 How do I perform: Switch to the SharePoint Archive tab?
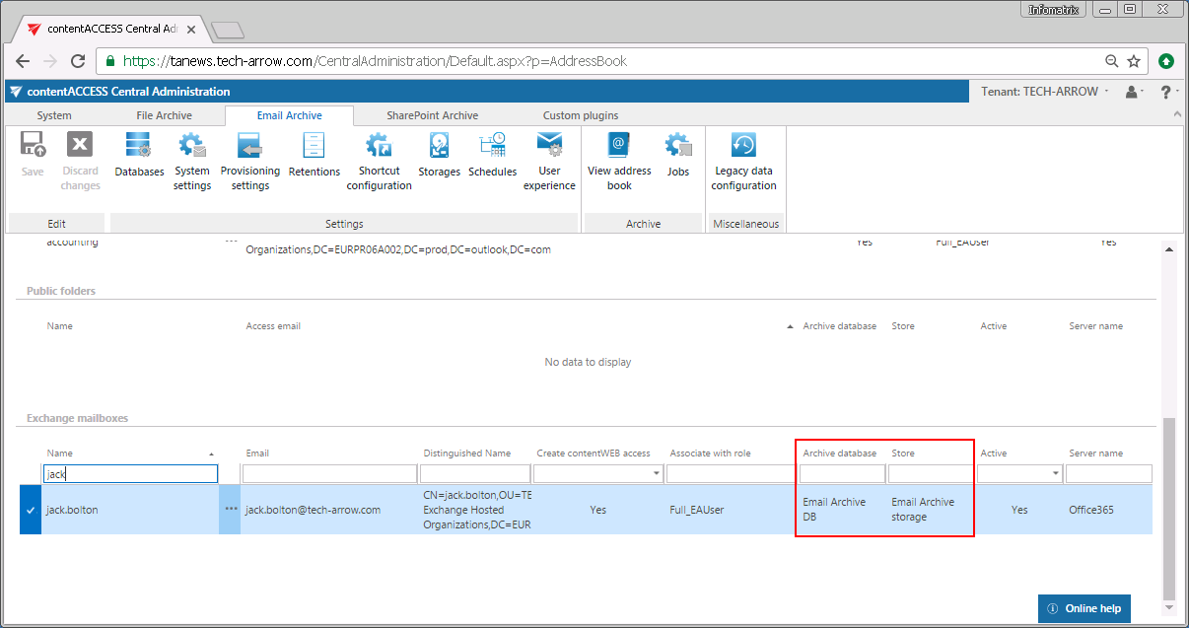click(432, 115)
